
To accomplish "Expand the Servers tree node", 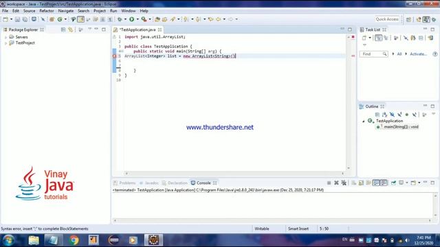I will pos(6,37).
